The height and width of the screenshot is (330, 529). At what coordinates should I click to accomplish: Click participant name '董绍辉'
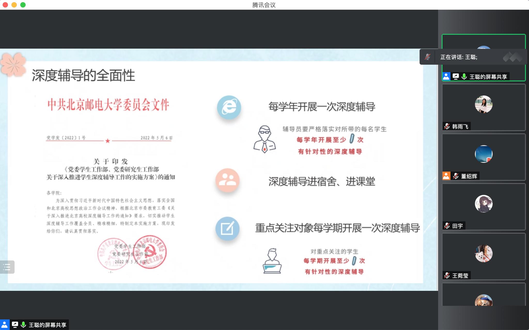click(x=469, y=176)
